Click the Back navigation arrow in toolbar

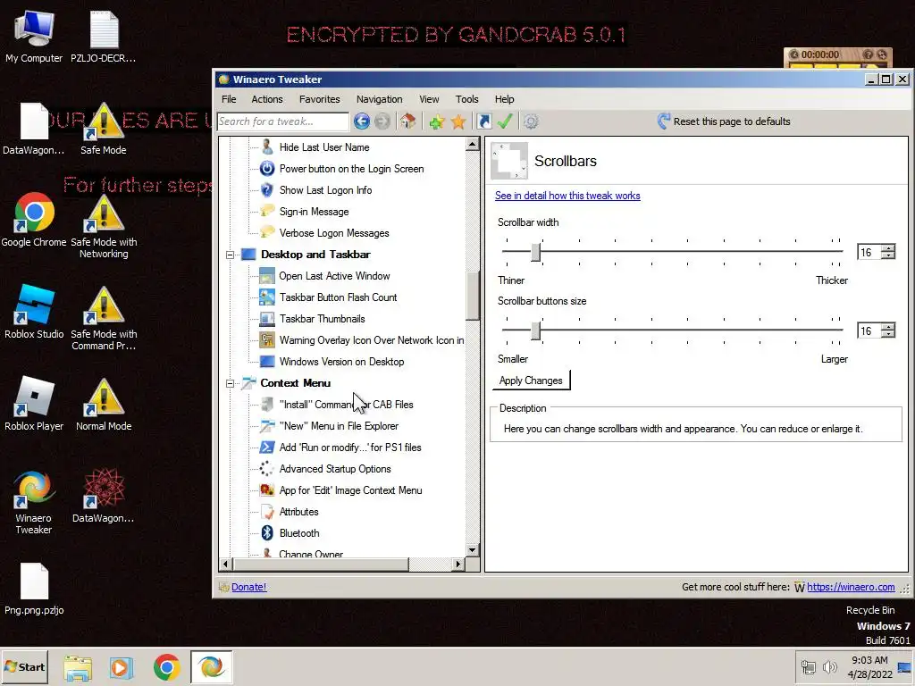pyautogui.click(x=361, y=121)
